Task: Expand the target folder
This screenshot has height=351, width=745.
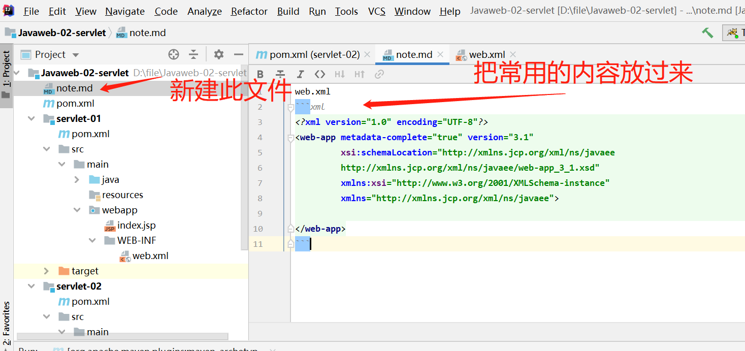Action: coord(47,271)
